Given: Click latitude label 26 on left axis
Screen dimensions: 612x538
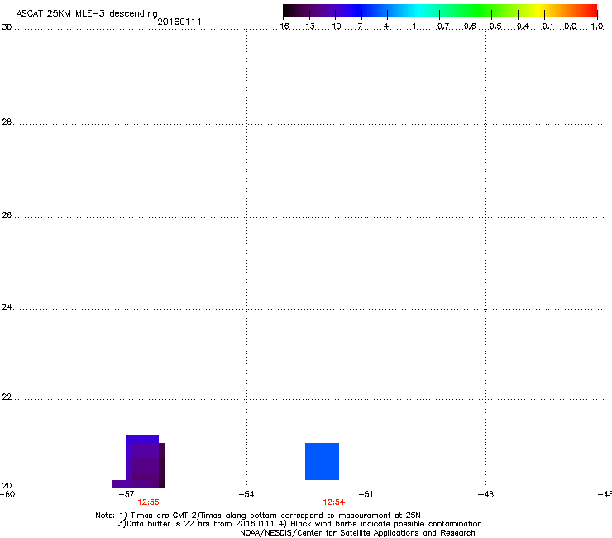Looking at the screenshot, I should (x=7, y=214).
